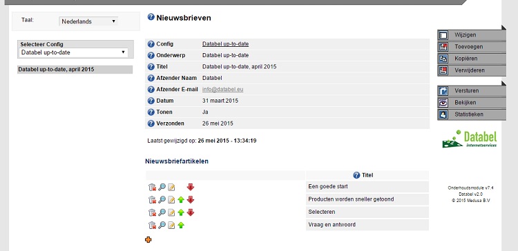This screenshot has height=251, width=518.
Task: Send newsletter via Versturen button
Action: click(472, 91)
